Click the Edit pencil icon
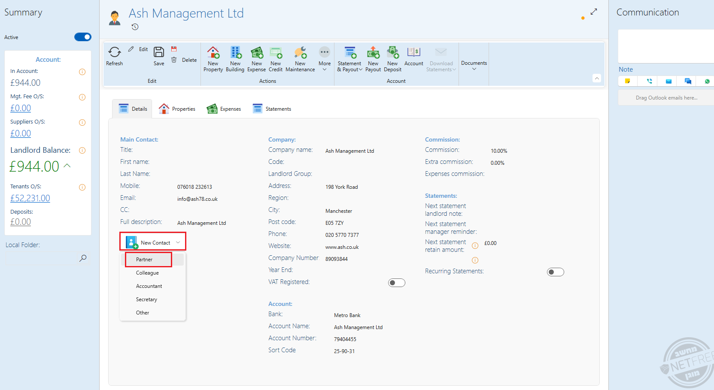714x390 pixels. 131,49
